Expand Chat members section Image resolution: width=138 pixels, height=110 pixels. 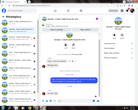(x=118, y=48)
